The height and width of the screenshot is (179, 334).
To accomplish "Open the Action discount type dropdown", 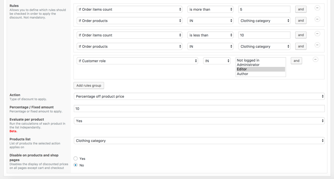I will (199, 96).
